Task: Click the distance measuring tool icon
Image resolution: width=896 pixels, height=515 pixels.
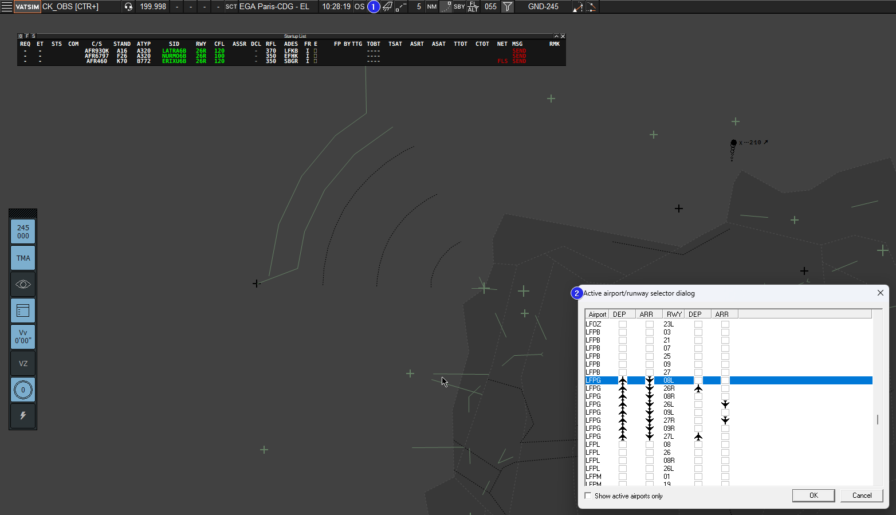Action: [401, 7]
